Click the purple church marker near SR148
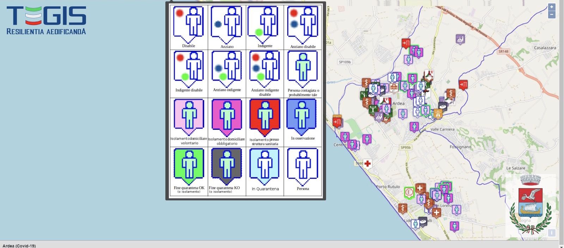Screen dimensions: 564x248 pos(460,39)
